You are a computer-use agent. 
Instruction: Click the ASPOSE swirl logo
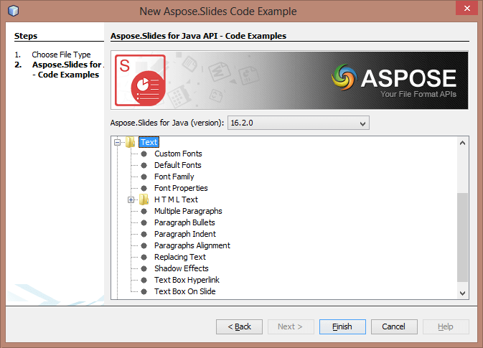pyautogui.click(x=344, y=77)
